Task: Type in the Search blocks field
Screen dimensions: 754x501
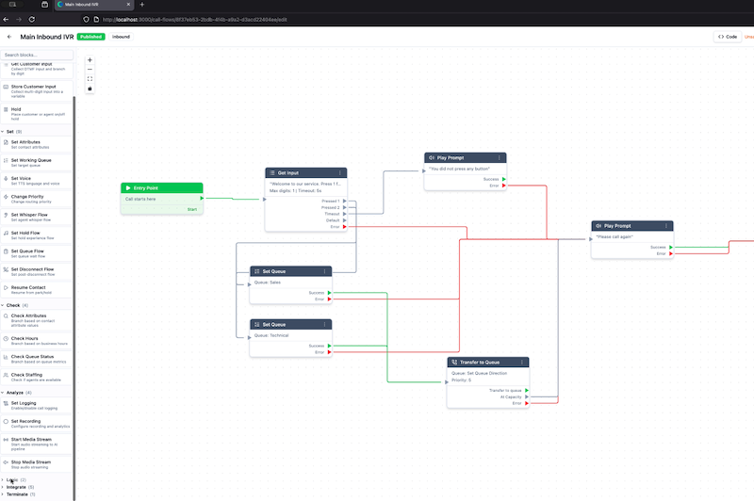Action: pos(37,56)
